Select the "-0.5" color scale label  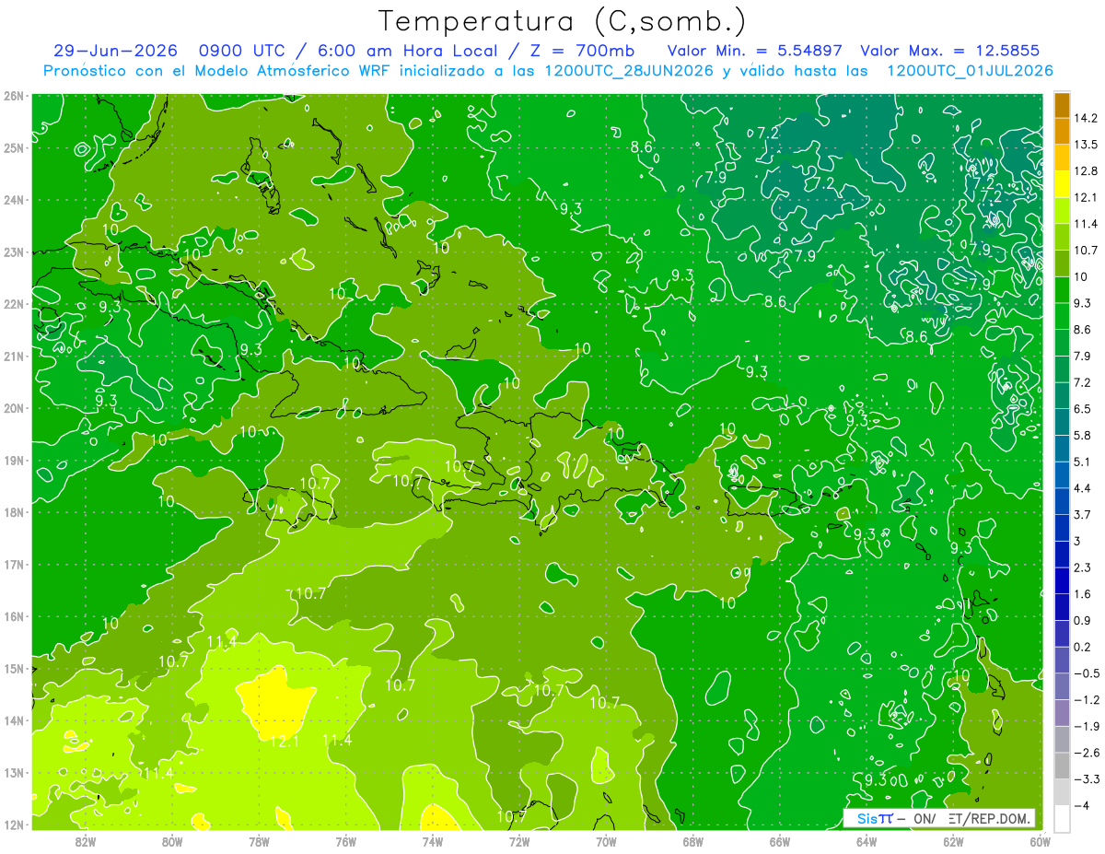click(1087, 673)
